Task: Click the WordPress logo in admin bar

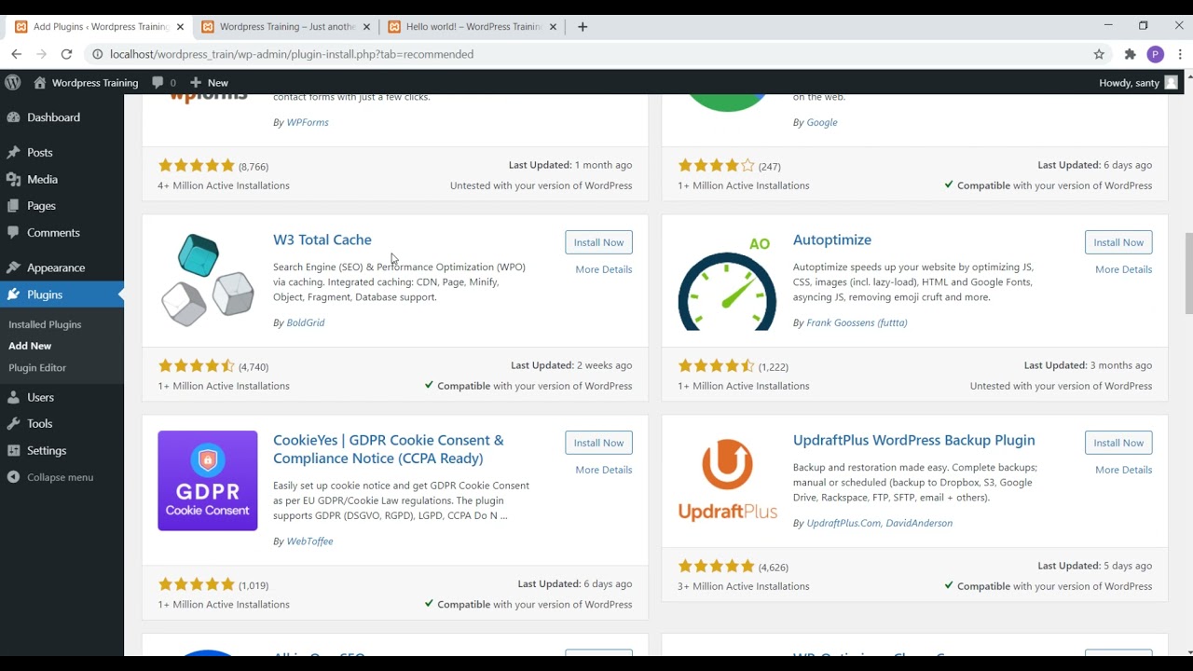Action: point(13,82)
